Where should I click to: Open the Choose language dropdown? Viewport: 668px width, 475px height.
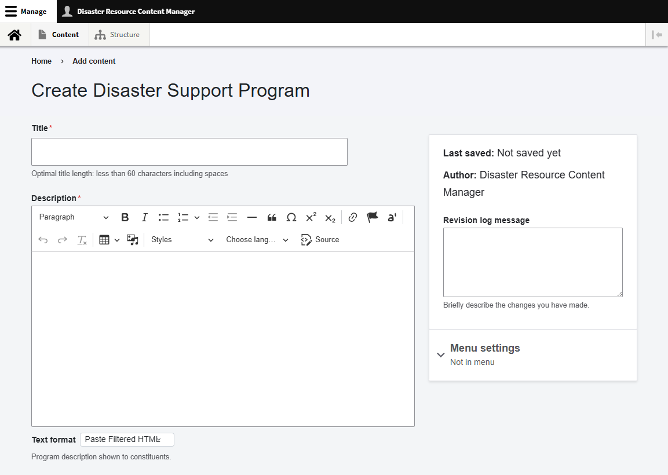[257, 240]
